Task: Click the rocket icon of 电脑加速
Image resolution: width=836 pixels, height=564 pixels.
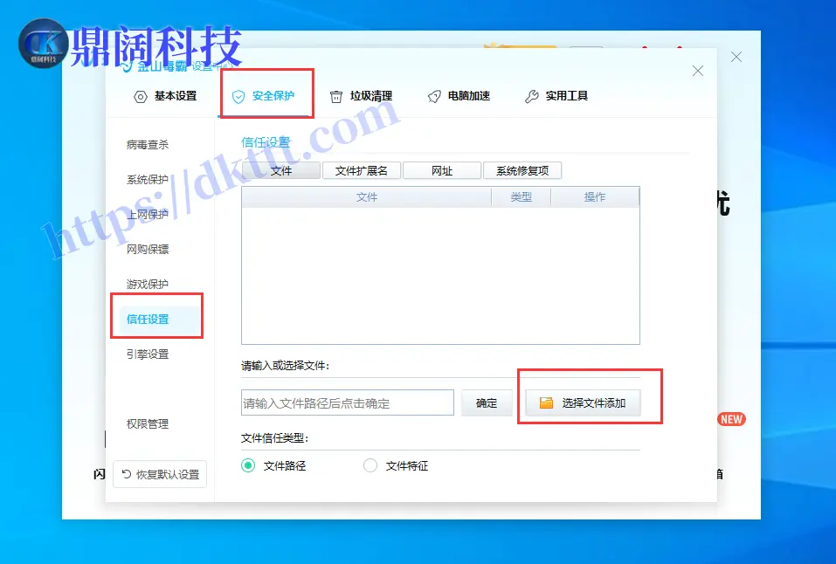Action: click(x=434, y=97)
